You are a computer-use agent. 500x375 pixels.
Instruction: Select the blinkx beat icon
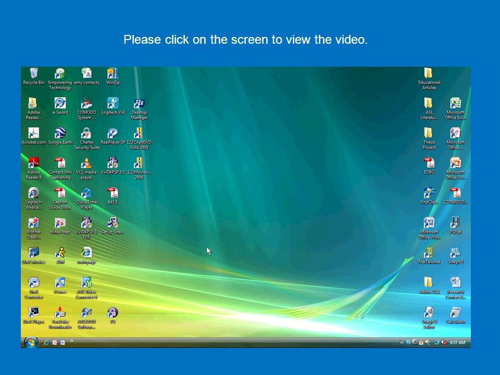pos(60,226)
